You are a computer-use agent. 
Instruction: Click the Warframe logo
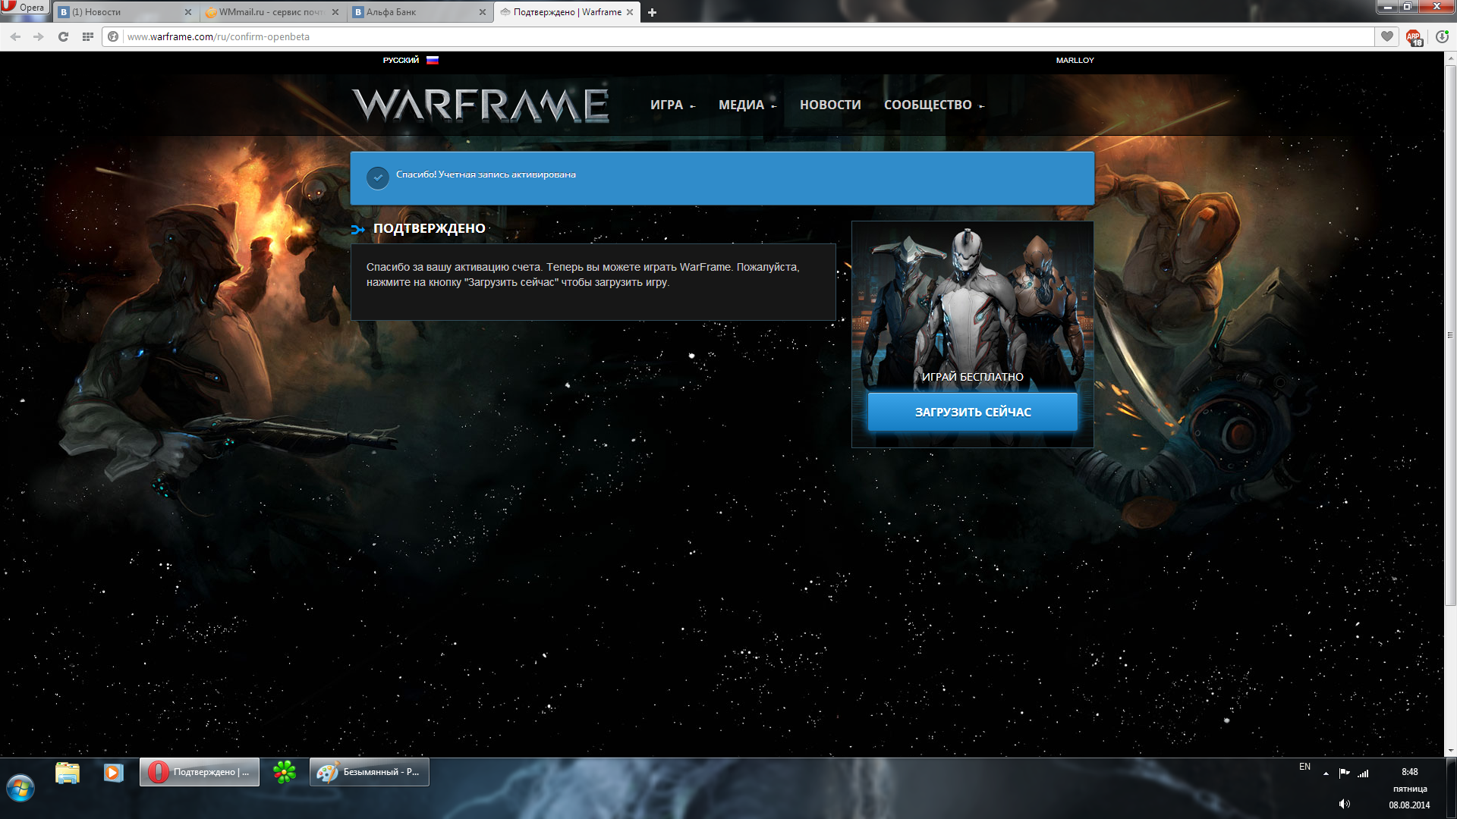(x=480, y=105)
